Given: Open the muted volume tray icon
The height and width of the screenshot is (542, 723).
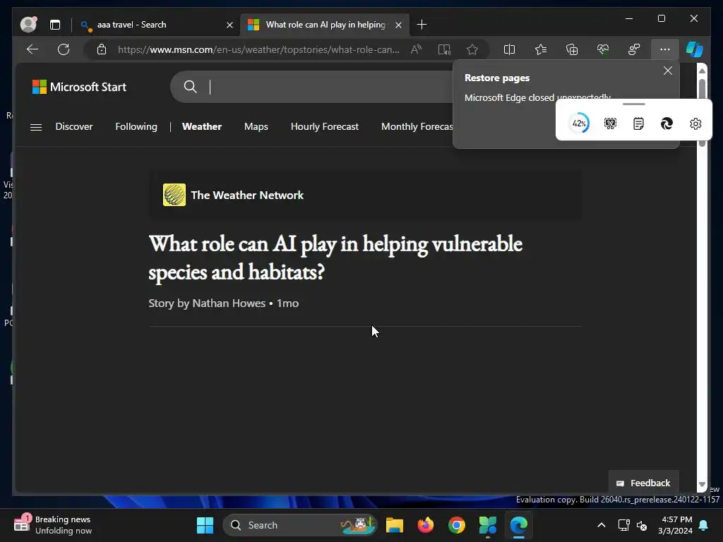Looking at the screenshot, I should coord(641,525).
